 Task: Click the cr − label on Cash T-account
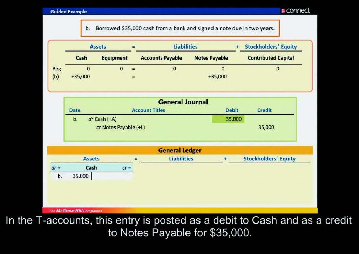[x=127, y=168]
